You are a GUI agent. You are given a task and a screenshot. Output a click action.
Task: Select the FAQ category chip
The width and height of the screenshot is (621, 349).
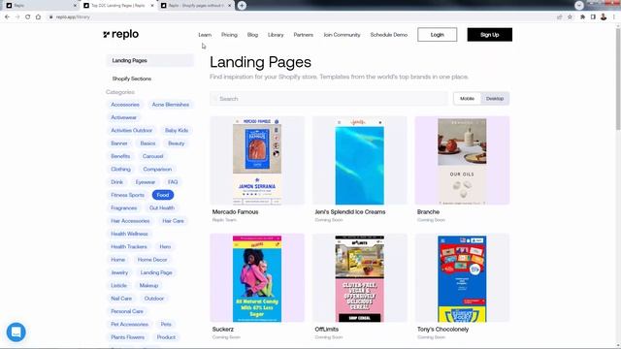point(173,182)
